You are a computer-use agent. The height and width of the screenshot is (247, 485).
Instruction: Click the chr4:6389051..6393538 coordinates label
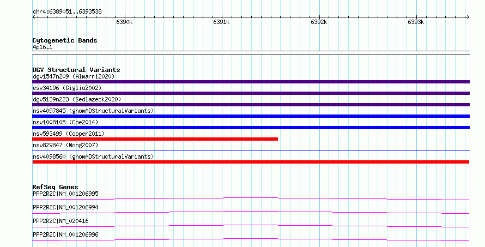67,12
